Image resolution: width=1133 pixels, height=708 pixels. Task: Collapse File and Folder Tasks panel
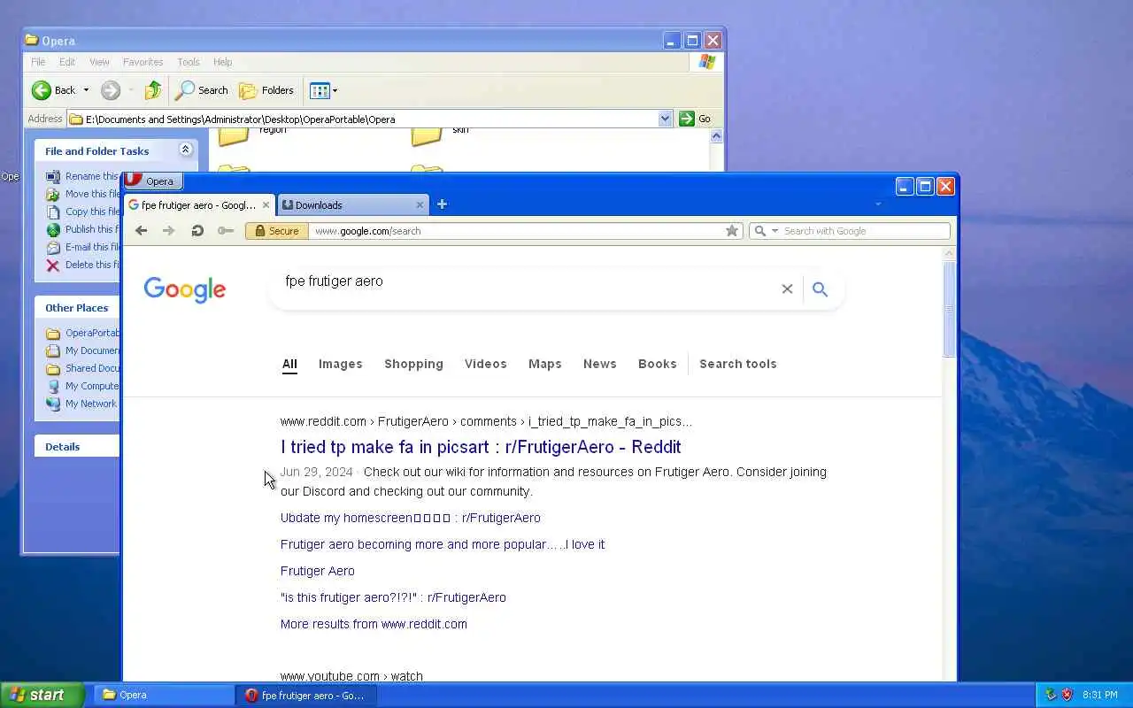185,150
